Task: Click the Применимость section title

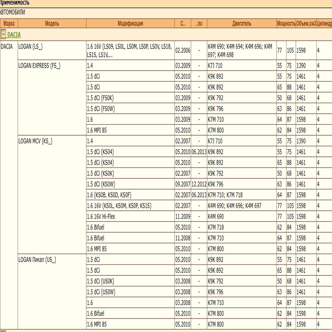Action: click(x=14, y=3)
